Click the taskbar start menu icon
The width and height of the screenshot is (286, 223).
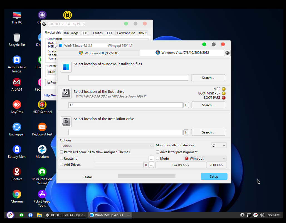10,215
